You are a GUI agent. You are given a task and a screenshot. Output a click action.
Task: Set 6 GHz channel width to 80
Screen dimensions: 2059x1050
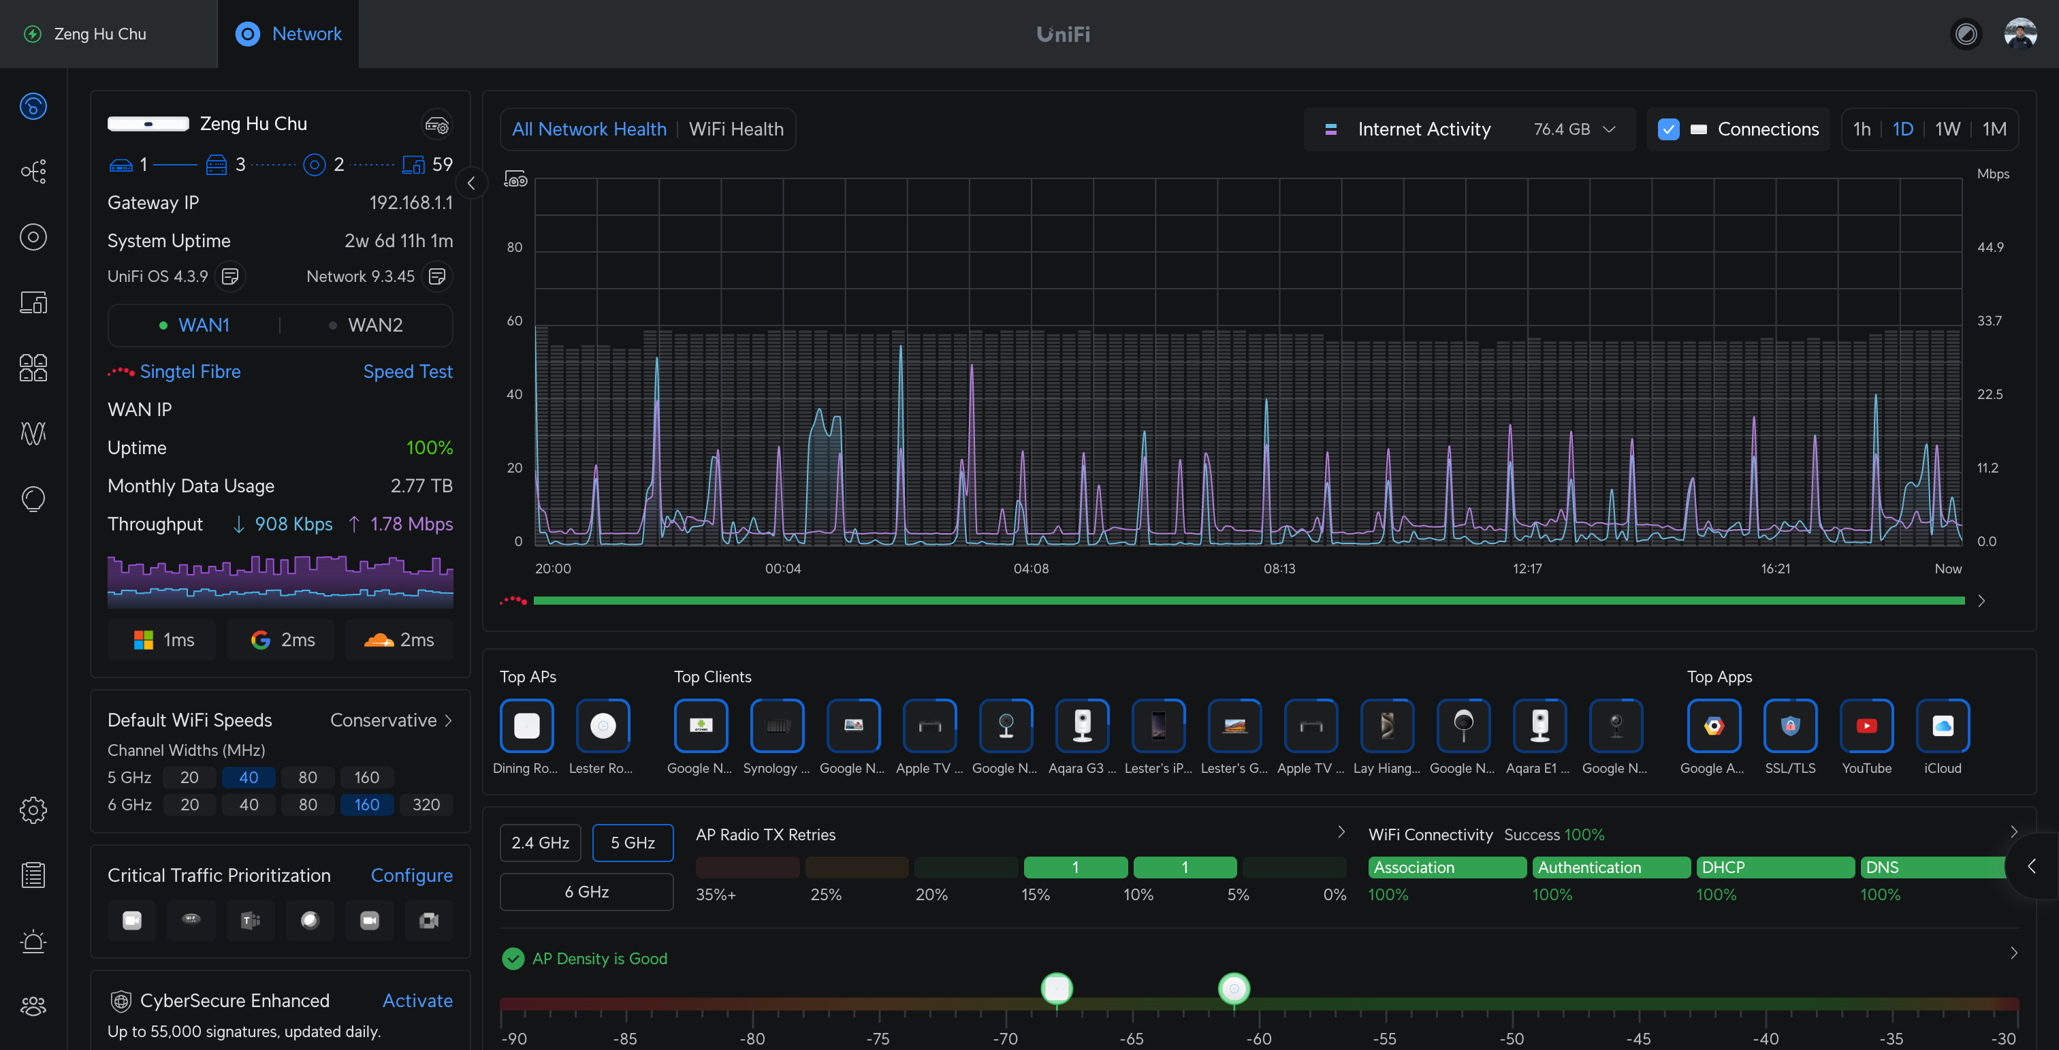point(308,805)
